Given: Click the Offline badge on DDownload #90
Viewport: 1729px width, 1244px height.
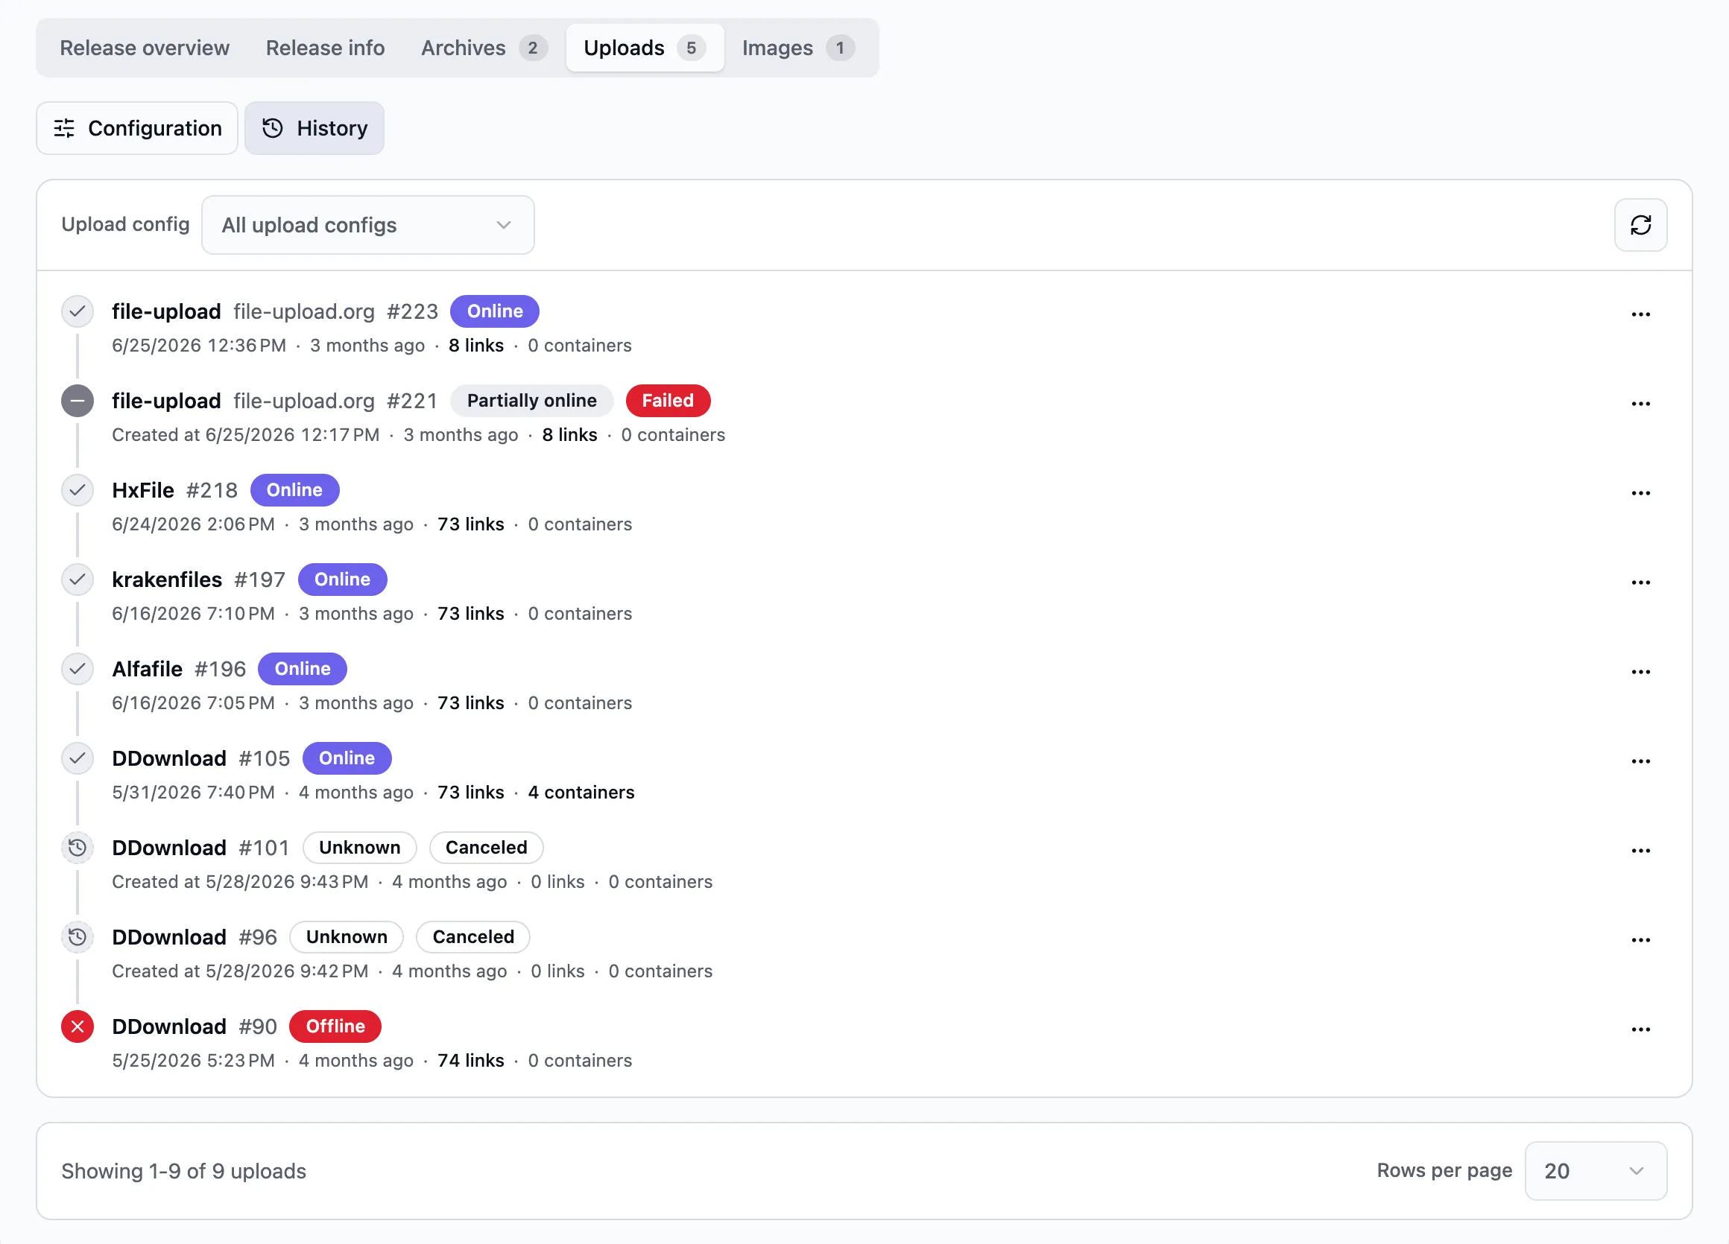Looking at the screenshot, I should tap(335, 1026).
